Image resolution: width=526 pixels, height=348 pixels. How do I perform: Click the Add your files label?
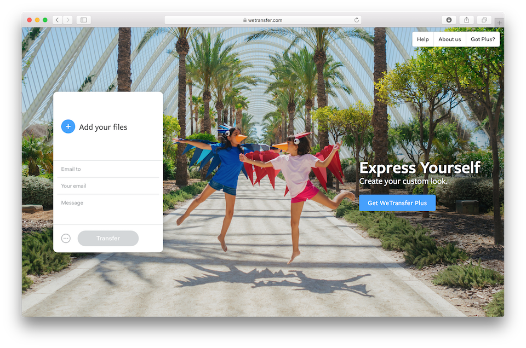coord(103,127)
